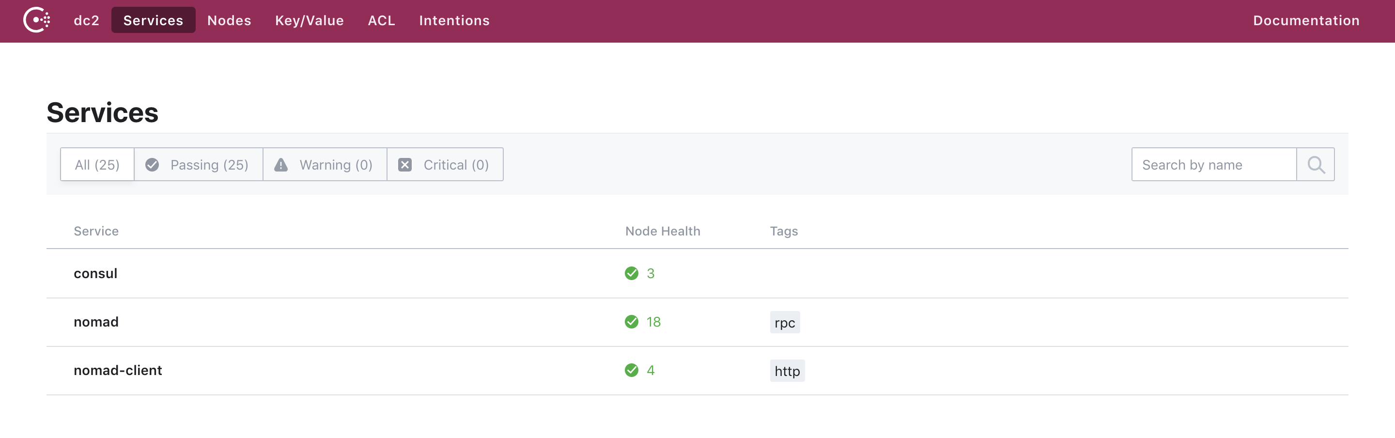1395x438 pixels.
Task: Click the Consul logo icon
Action: pos(36,20)
